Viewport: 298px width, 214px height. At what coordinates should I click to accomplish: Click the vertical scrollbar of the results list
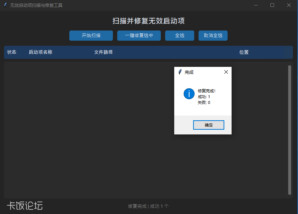290,130
